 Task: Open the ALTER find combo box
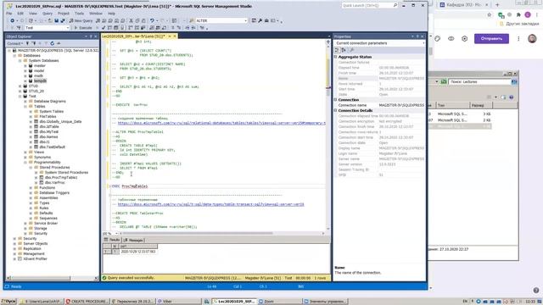(x=221, y=20)
